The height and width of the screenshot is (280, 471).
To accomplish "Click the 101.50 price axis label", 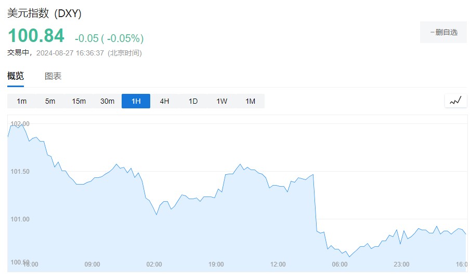I will click(x=20, y=172).
